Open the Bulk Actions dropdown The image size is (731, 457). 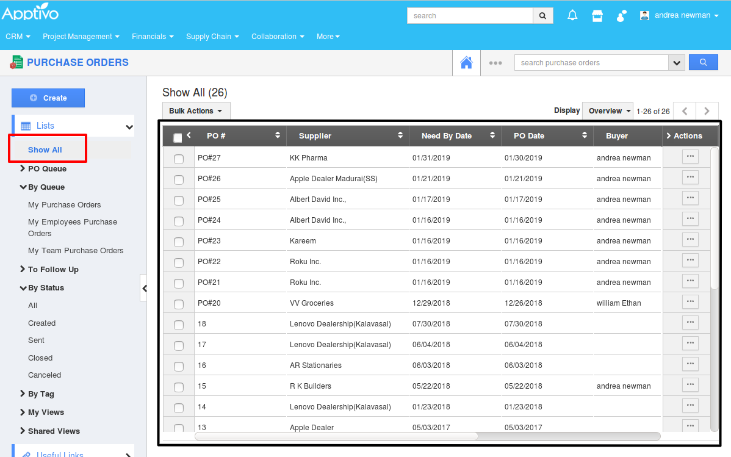(x=196, y=111)
